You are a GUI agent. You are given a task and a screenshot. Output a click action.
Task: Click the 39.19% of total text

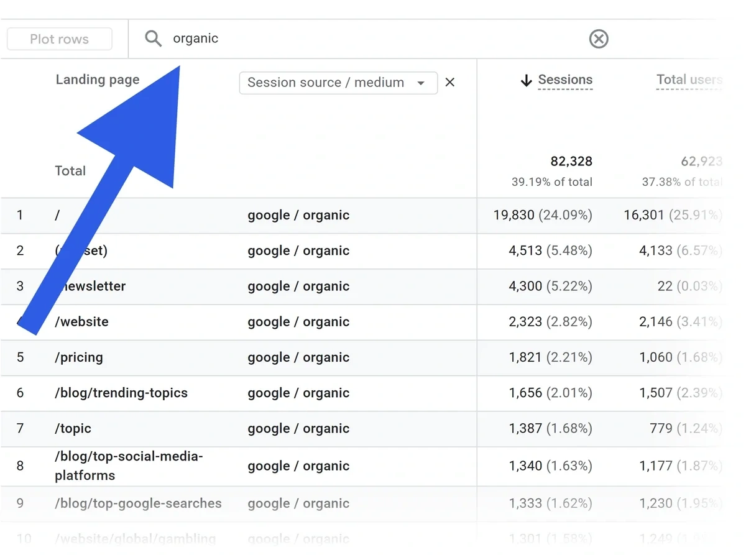(552, 182)
